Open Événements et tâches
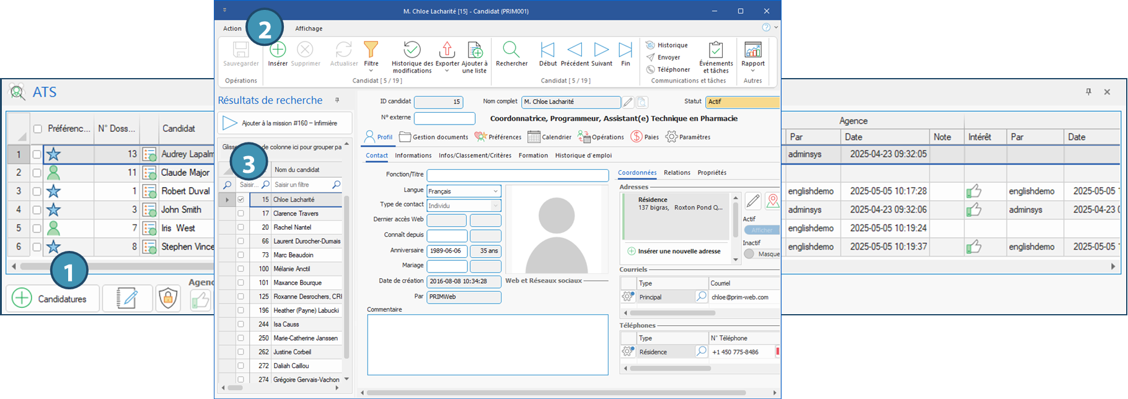This screenshot has height=399, width=1128. pos(716,51)
